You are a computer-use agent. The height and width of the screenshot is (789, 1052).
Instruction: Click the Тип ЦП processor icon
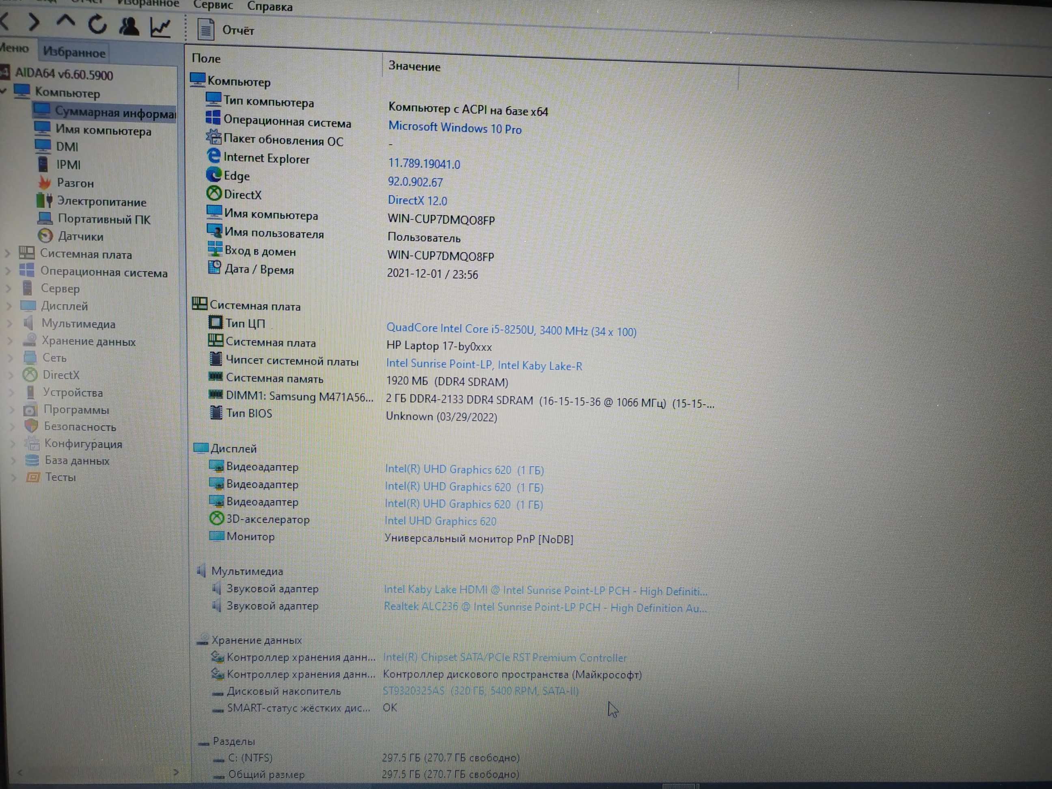(215, 322)
